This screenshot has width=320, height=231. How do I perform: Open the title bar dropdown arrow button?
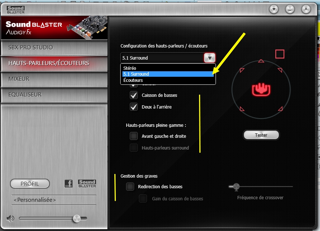point(274,9)
